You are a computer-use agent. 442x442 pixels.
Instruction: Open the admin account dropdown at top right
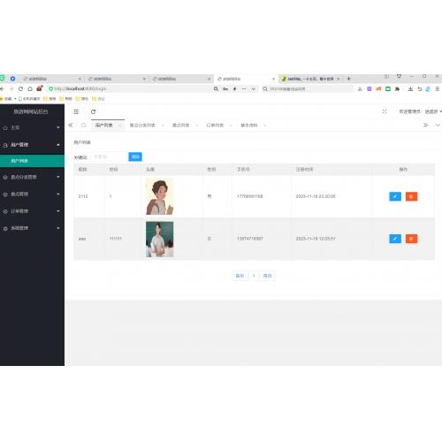[420, 111]
